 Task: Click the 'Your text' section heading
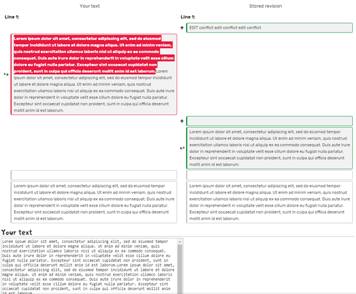click(x=17, y=232)
